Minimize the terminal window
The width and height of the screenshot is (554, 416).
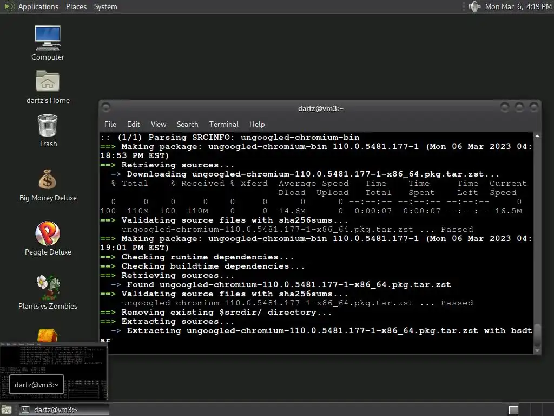(x=505, y=107)
